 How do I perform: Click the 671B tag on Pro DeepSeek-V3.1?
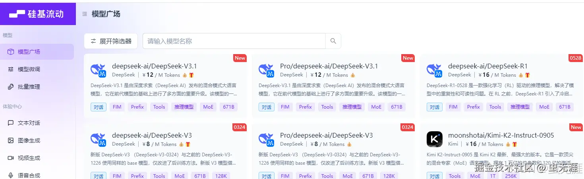(396, 107)
